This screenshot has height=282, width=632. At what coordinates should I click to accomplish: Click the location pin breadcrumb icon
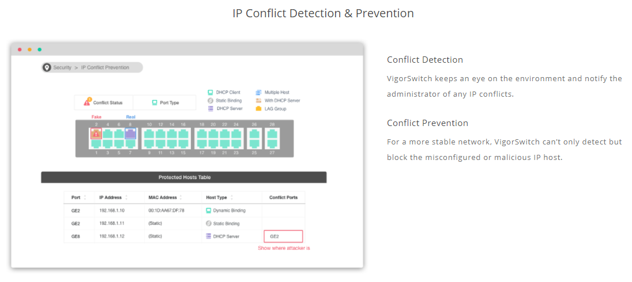[47, 67]
